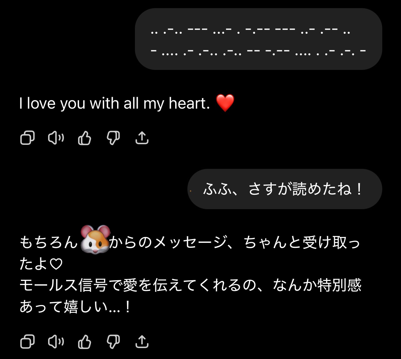The image size is (401, 359).
Task: Click the white heart after たよ
Action: click(57, 264)
